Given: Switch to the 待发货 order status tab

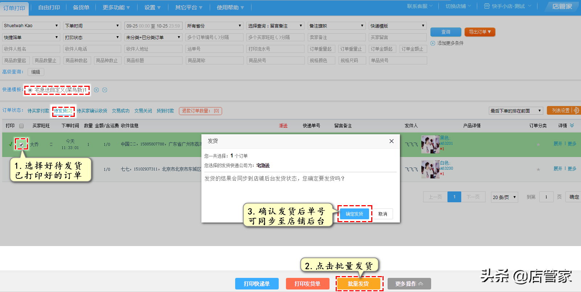Looking at the screenshot, I should pyautogui.click(x=63, y=111).
